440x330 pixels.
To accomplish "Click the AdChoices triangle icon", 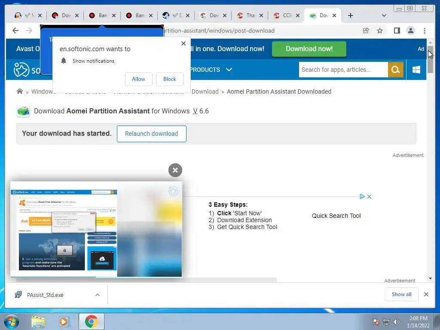I will pos(362,196).
